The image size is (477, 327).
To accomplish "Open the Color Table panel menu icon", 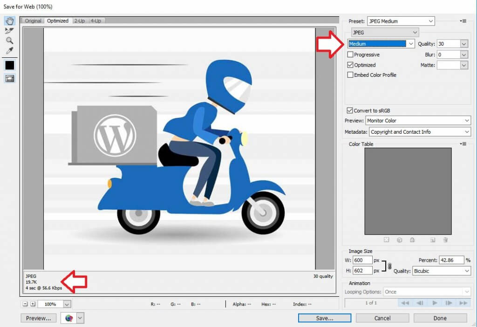I will click(463, 144).
